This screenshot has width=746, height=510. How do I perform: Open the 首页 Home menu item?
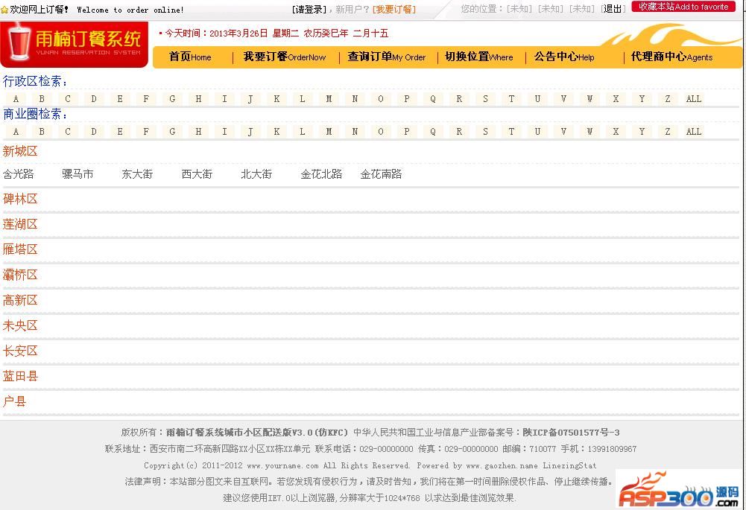(190, 57)
